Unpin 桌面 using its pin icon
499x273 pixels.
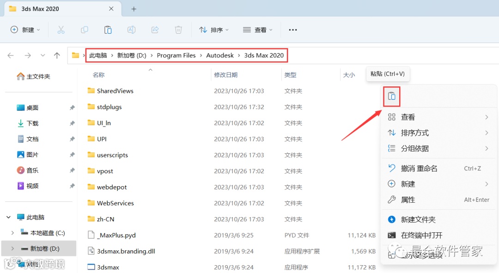pos(72,108)
